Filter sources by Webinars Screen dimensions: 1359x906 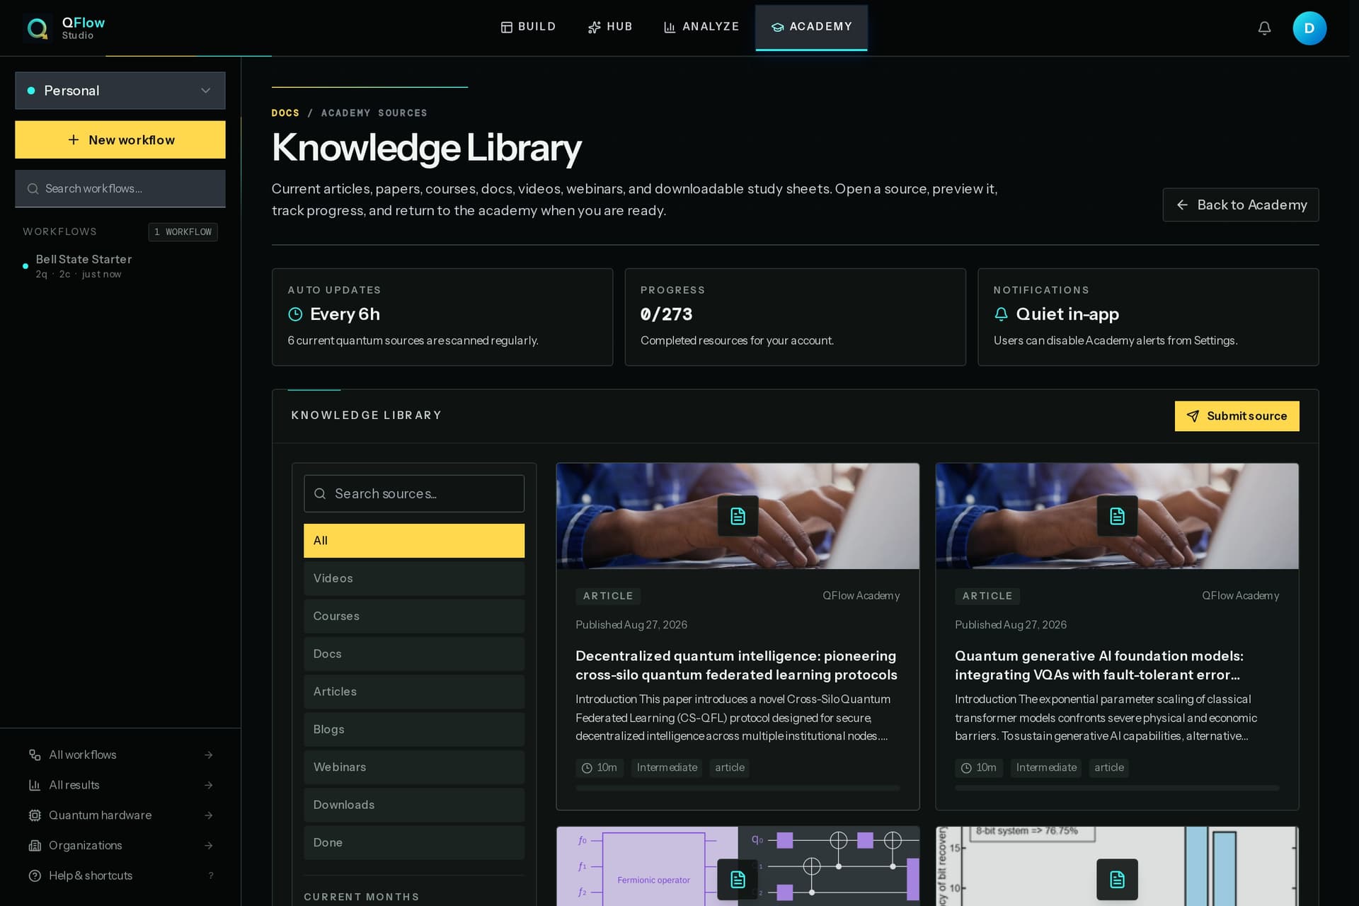[x=414, y=767]
